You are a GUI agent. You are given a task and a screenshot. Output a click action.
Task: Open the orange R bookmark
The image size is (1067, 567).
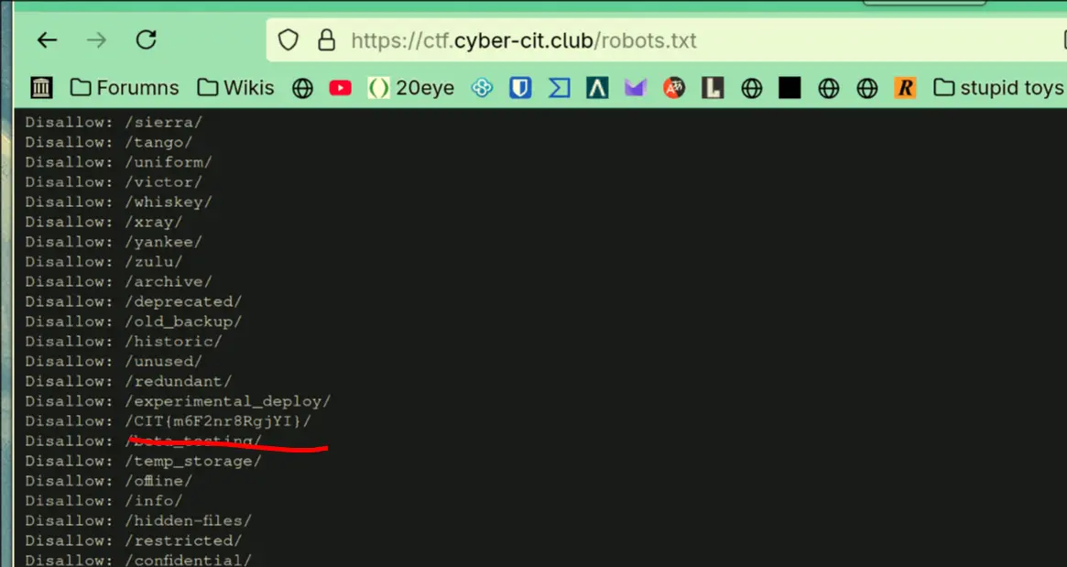[x=905, y=88]
